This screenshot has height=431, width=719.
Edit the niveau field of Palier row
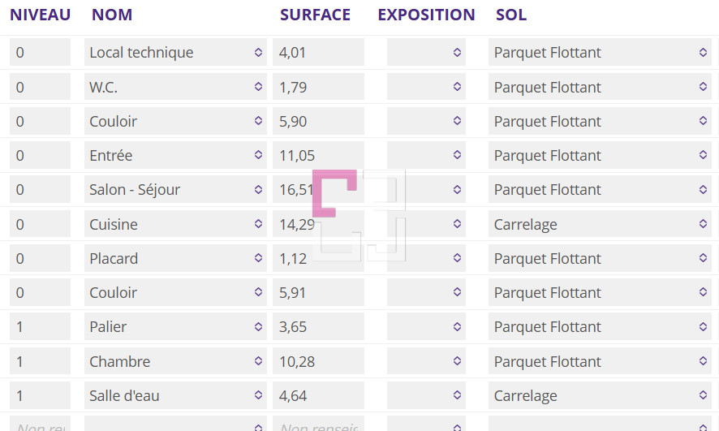click(40, 326)
